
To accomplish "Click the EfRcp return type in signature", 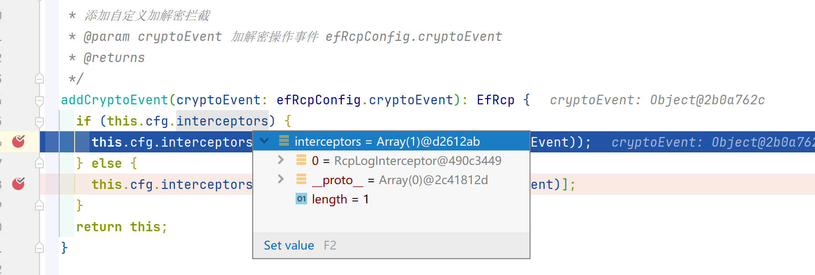I will (495, 100).
